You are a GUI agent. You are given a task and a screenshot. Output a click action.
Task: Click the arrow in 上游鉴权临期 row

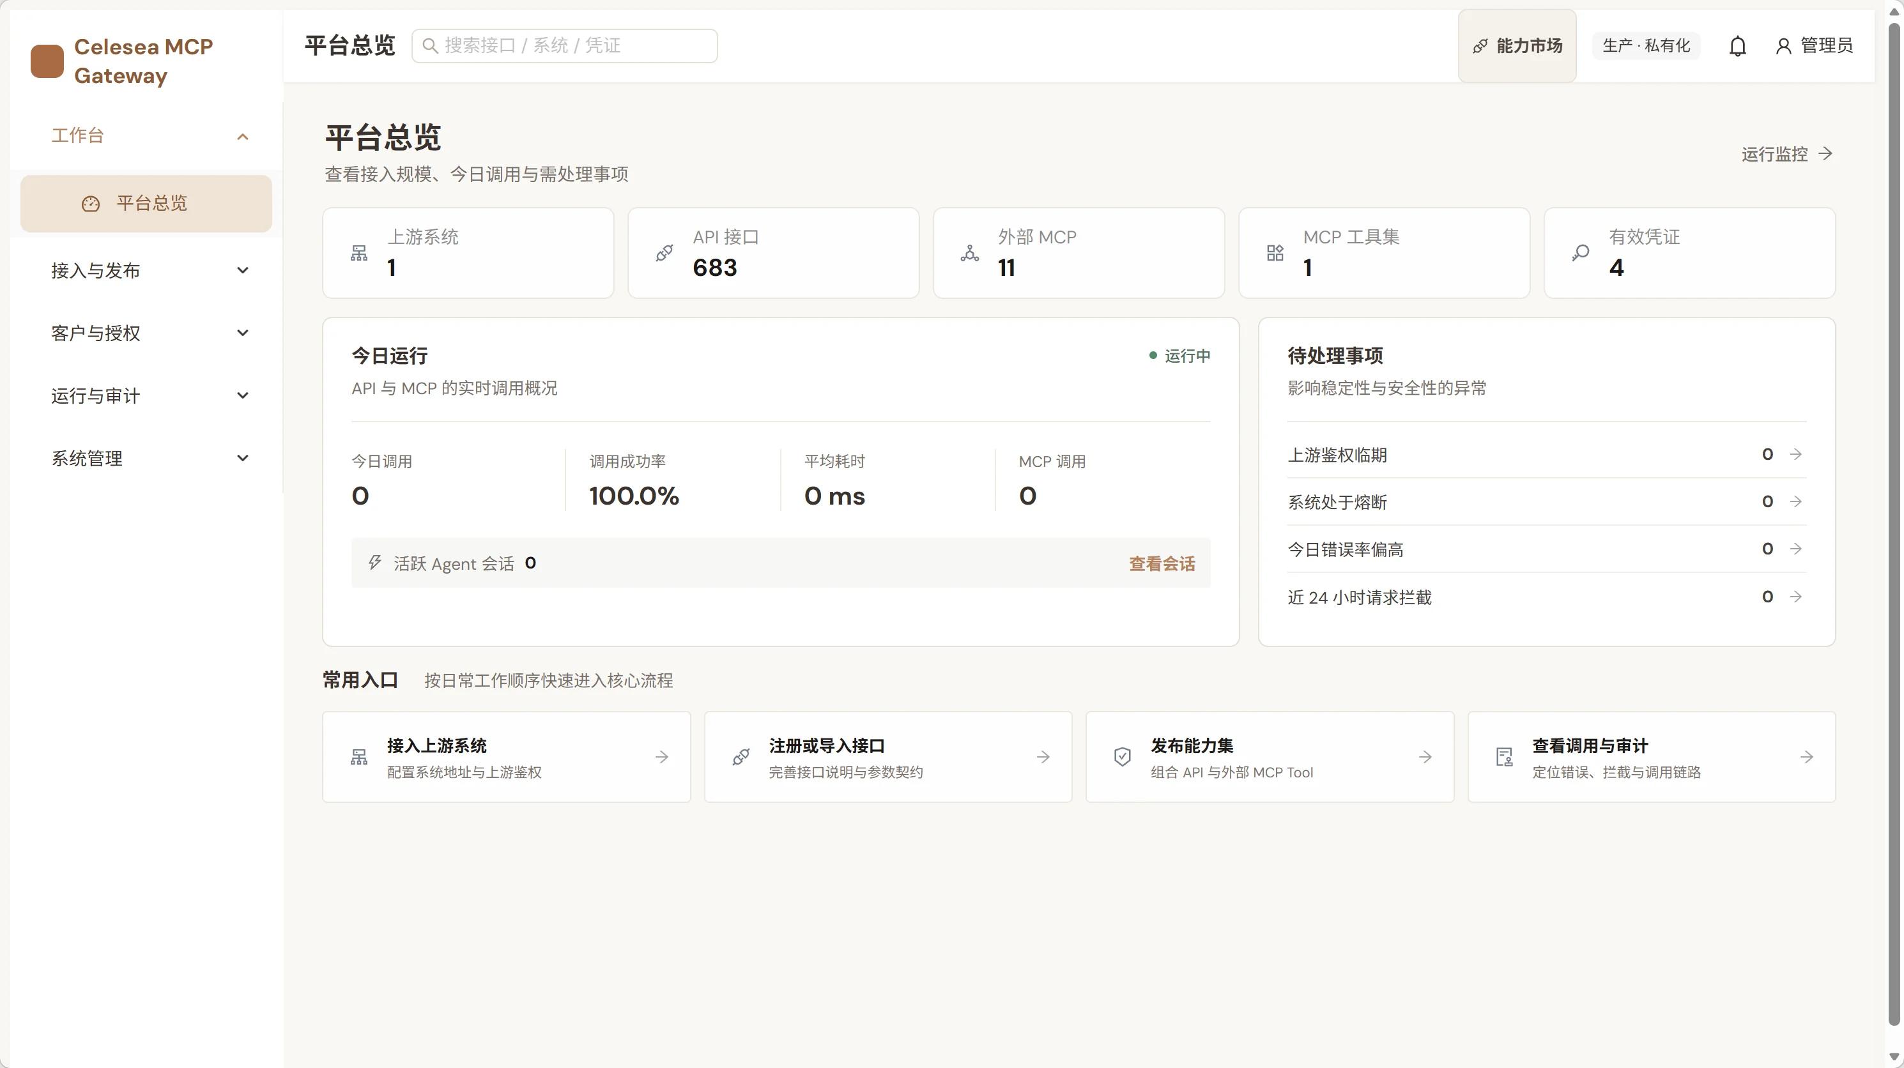(x=1796, y=454)
